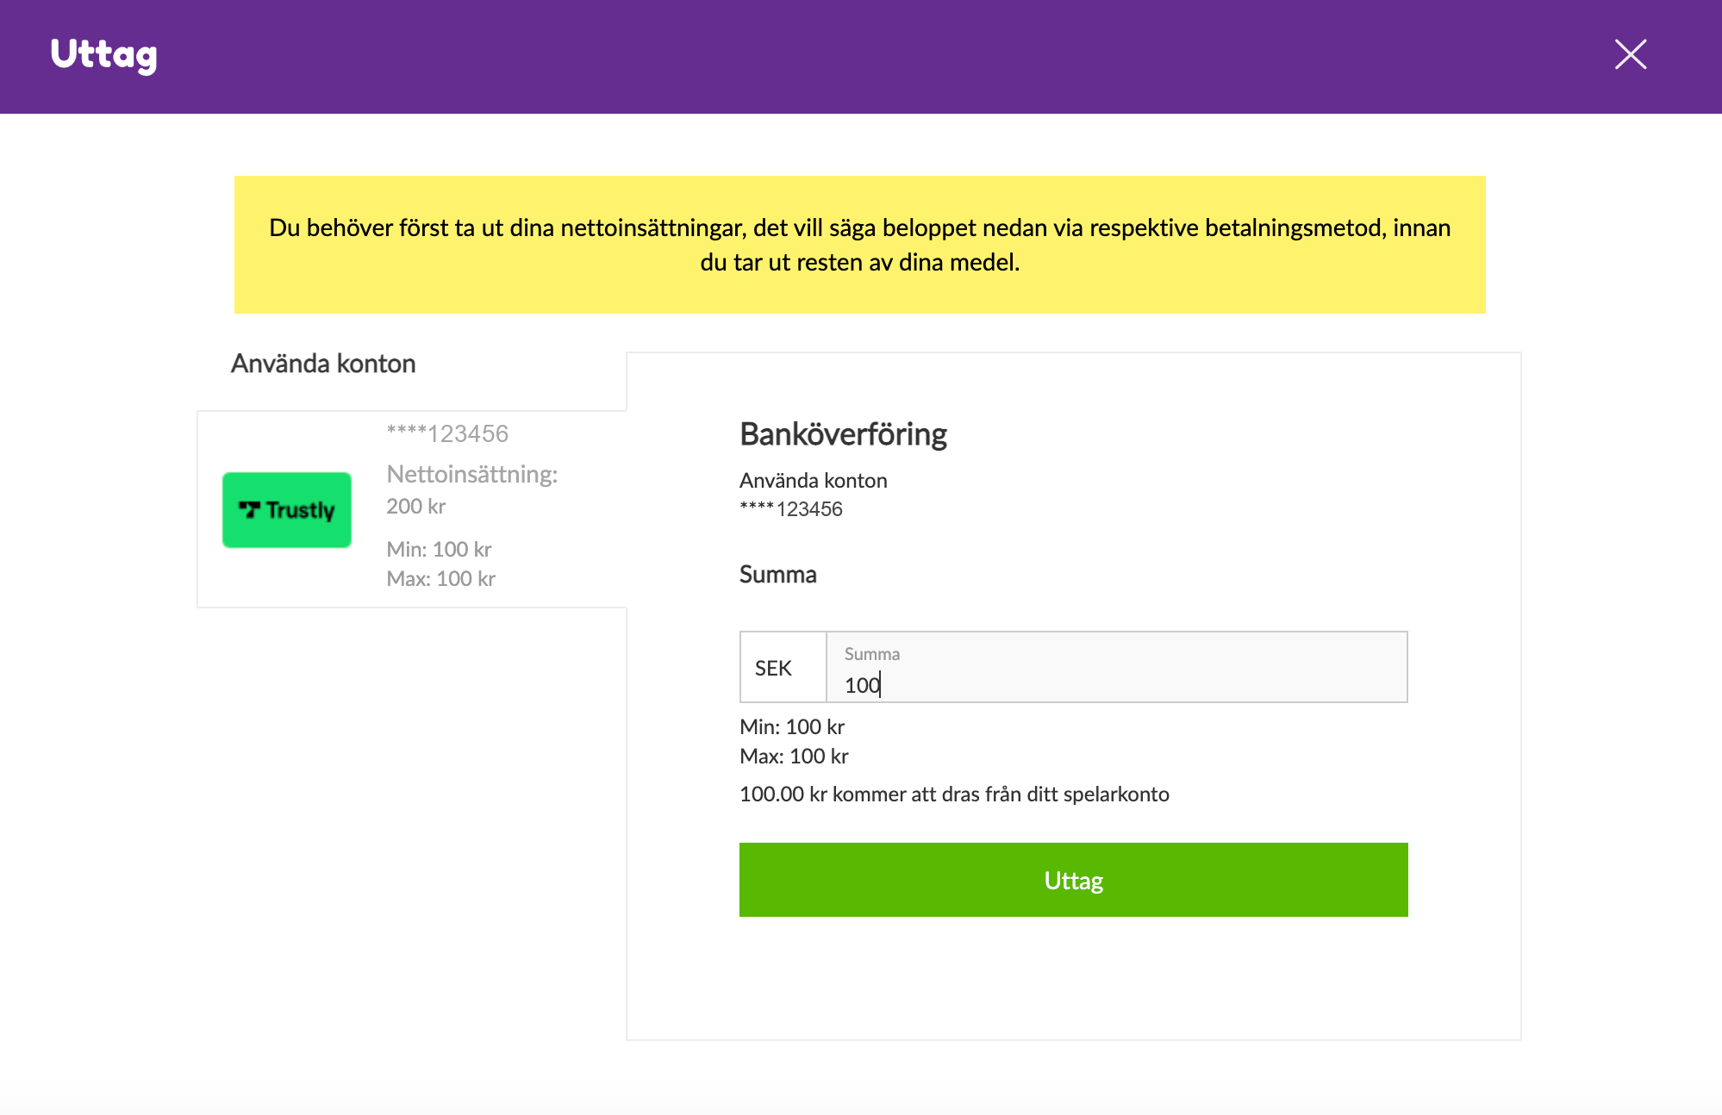The width and height of the screenshot is (1722, 1115).
Task: Click ****123456 under Banköverföring
Action: 791,509
